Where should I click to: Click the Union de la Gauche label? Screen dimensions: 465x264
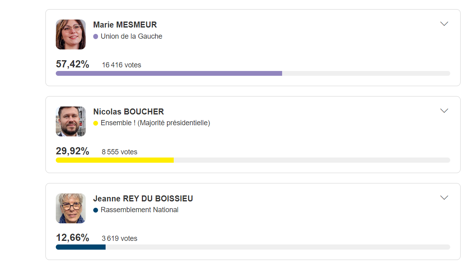pyautogui.click(x=131, y=36)
